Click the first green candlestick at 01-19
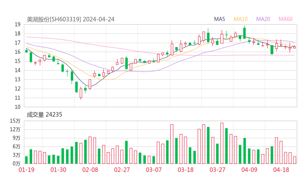The image size is (301, 179). pyautogui.click(x=26, y=50)
